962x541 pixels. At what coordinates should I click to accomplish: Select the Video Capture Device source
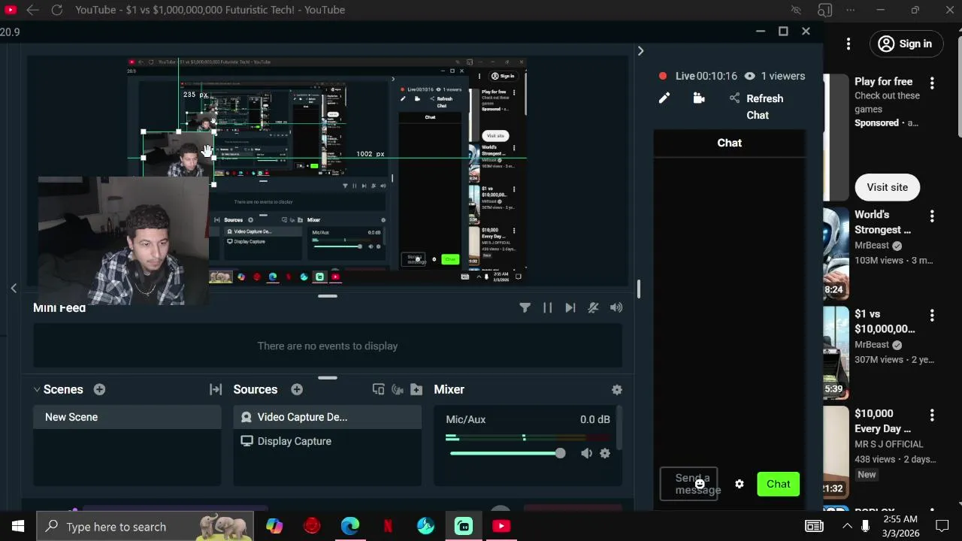328,417
